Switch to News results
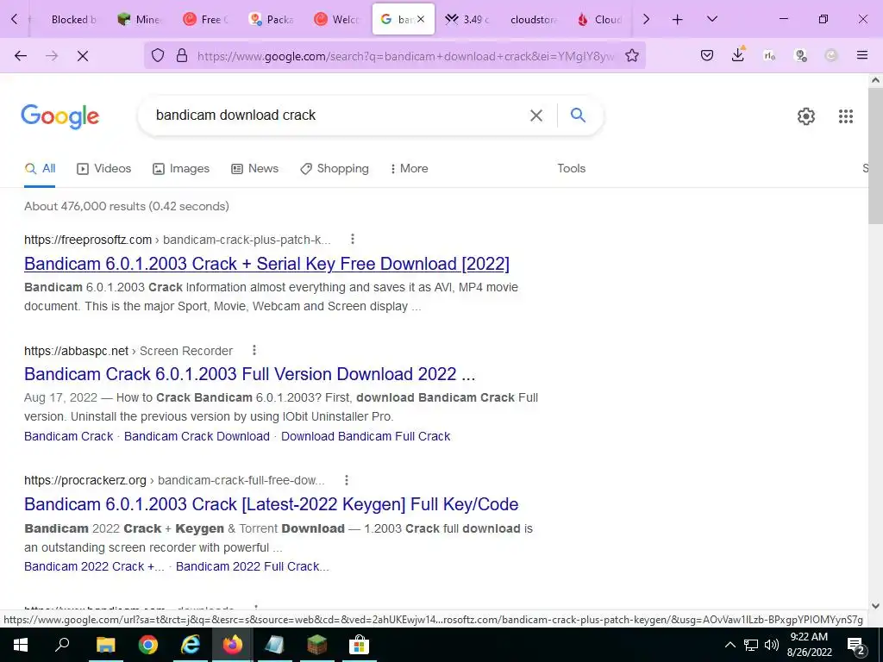The height and width of the screenshot is (662, 883). [x=254, y=168]
